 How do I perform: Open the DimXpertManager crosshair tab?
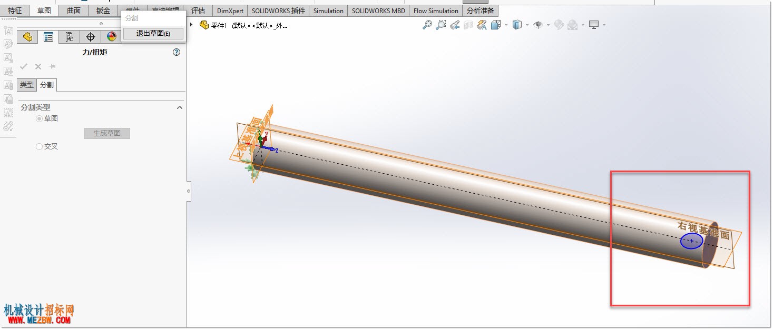pyautogui.click(x=91, y=37)
